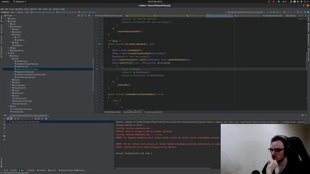This screenshot has height=174, width=310.
Task: Collapse the Users folder
Action: [x=11, y=96]
